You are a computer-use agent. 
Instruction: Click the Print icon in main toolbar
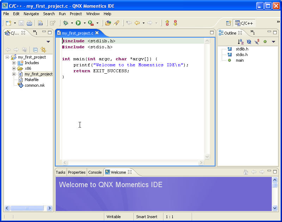[30, 23]
